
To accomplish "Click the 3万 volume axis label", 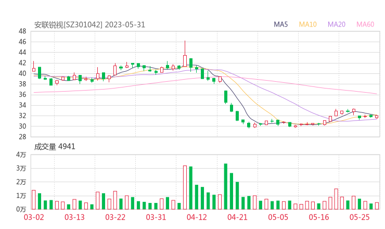I will click(21, 168).
